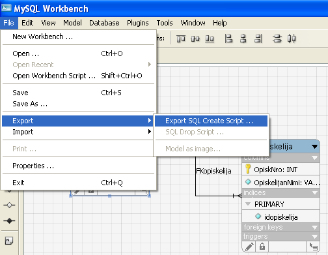This screenshot has height=255, width=328.
Task: Click the OpiskNro primary key icon
Action: coord(248,169)
